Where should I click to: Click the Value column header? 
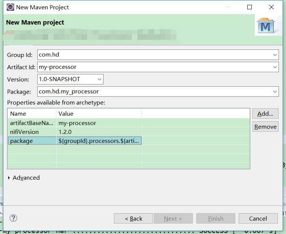pyautogui.click(x=99, y=113)
